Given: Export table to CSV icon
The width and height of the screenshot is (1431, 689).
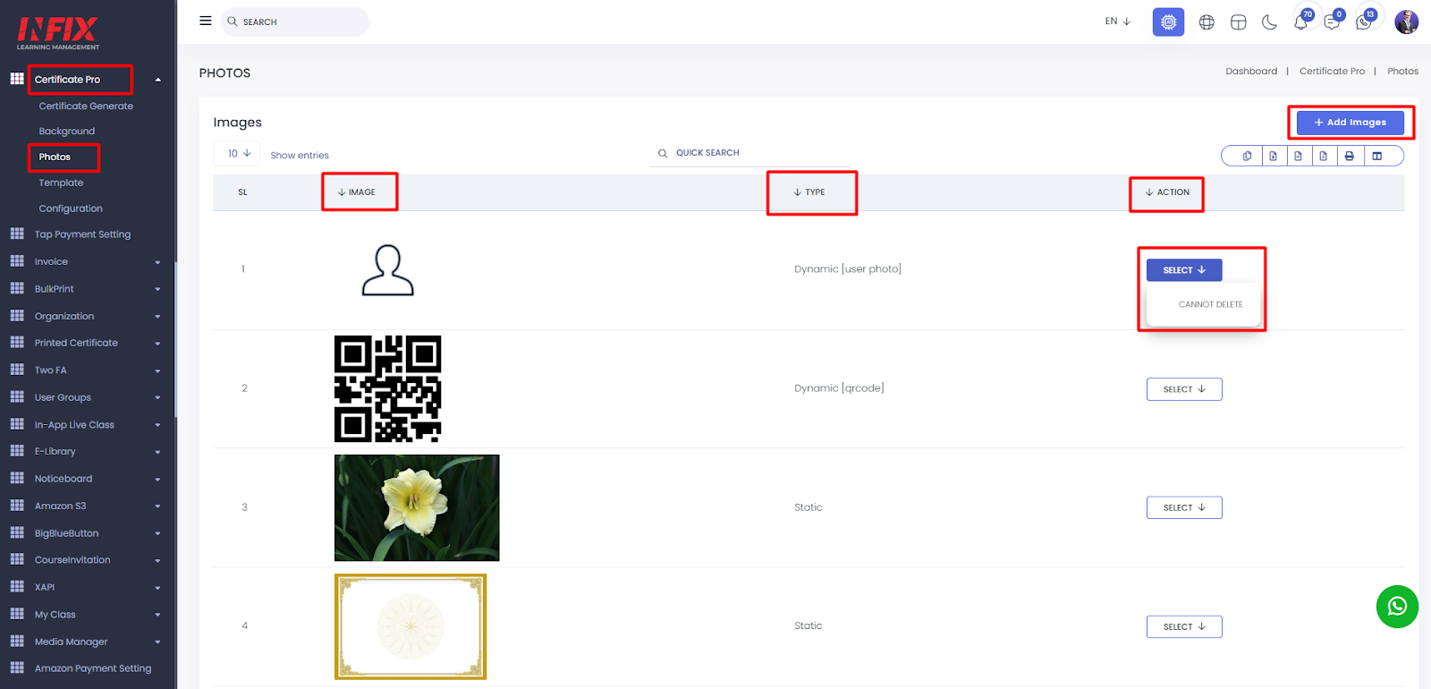Looking at the screenshot, I should 1298,156.
